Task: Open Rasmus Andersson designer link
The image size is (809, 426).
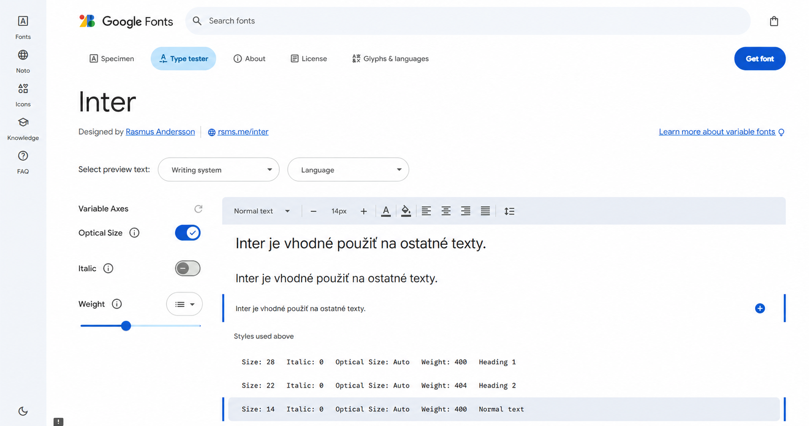Action: tap(160, 132)
